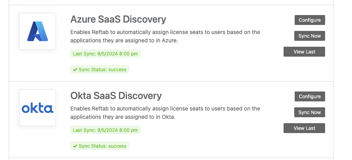
Task: Click the Okta 'Sync Status: success' badge
Action: tap(100, 146)
